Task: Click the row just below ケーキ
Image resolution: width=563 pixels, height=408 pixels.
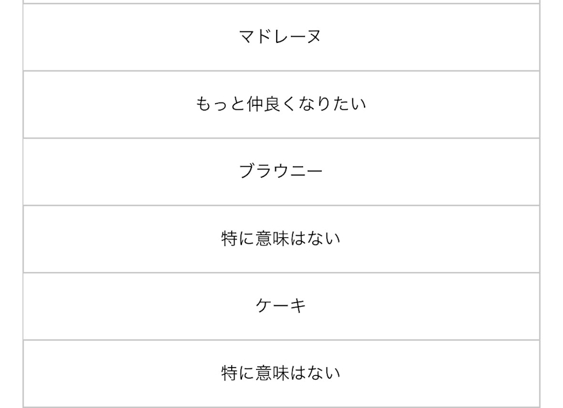Action: [281, 373]
